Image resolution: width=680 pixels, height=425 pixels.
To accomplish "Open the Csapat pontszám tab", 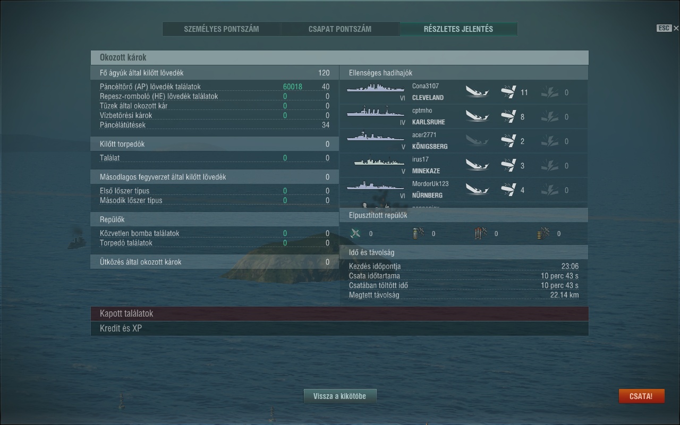I will (340, 29).
